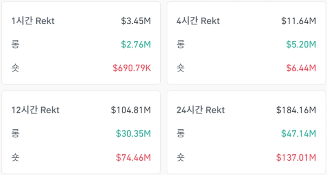Select the 롱 label in 12시간 card
Viewport: 327px width, 175px height.
16,133
